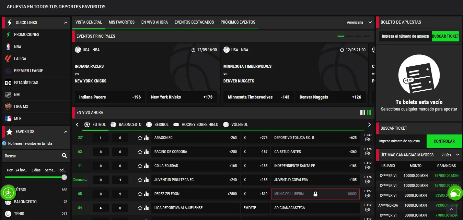Open the Americana odds format dropdown
The width and height of the screenshot is (463, 220).
pyautogui.click(x=359, y=22)
